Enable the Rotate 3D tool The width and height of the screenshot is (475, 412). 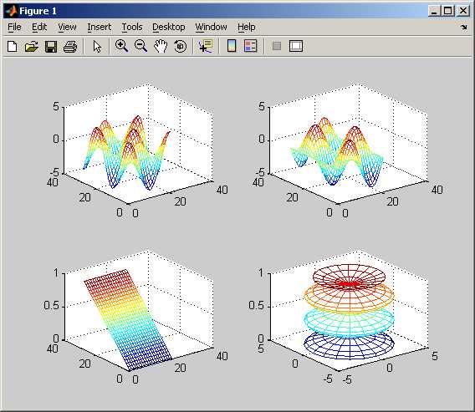pyautogui.click(x=181, y=46)
